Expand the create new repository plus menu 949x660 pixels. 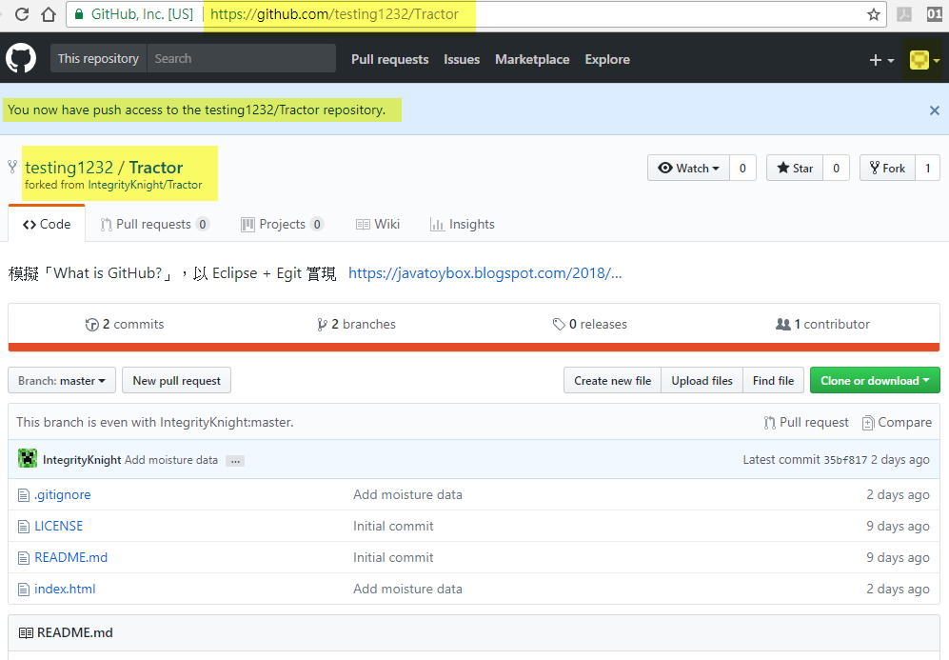click(879, 58)
